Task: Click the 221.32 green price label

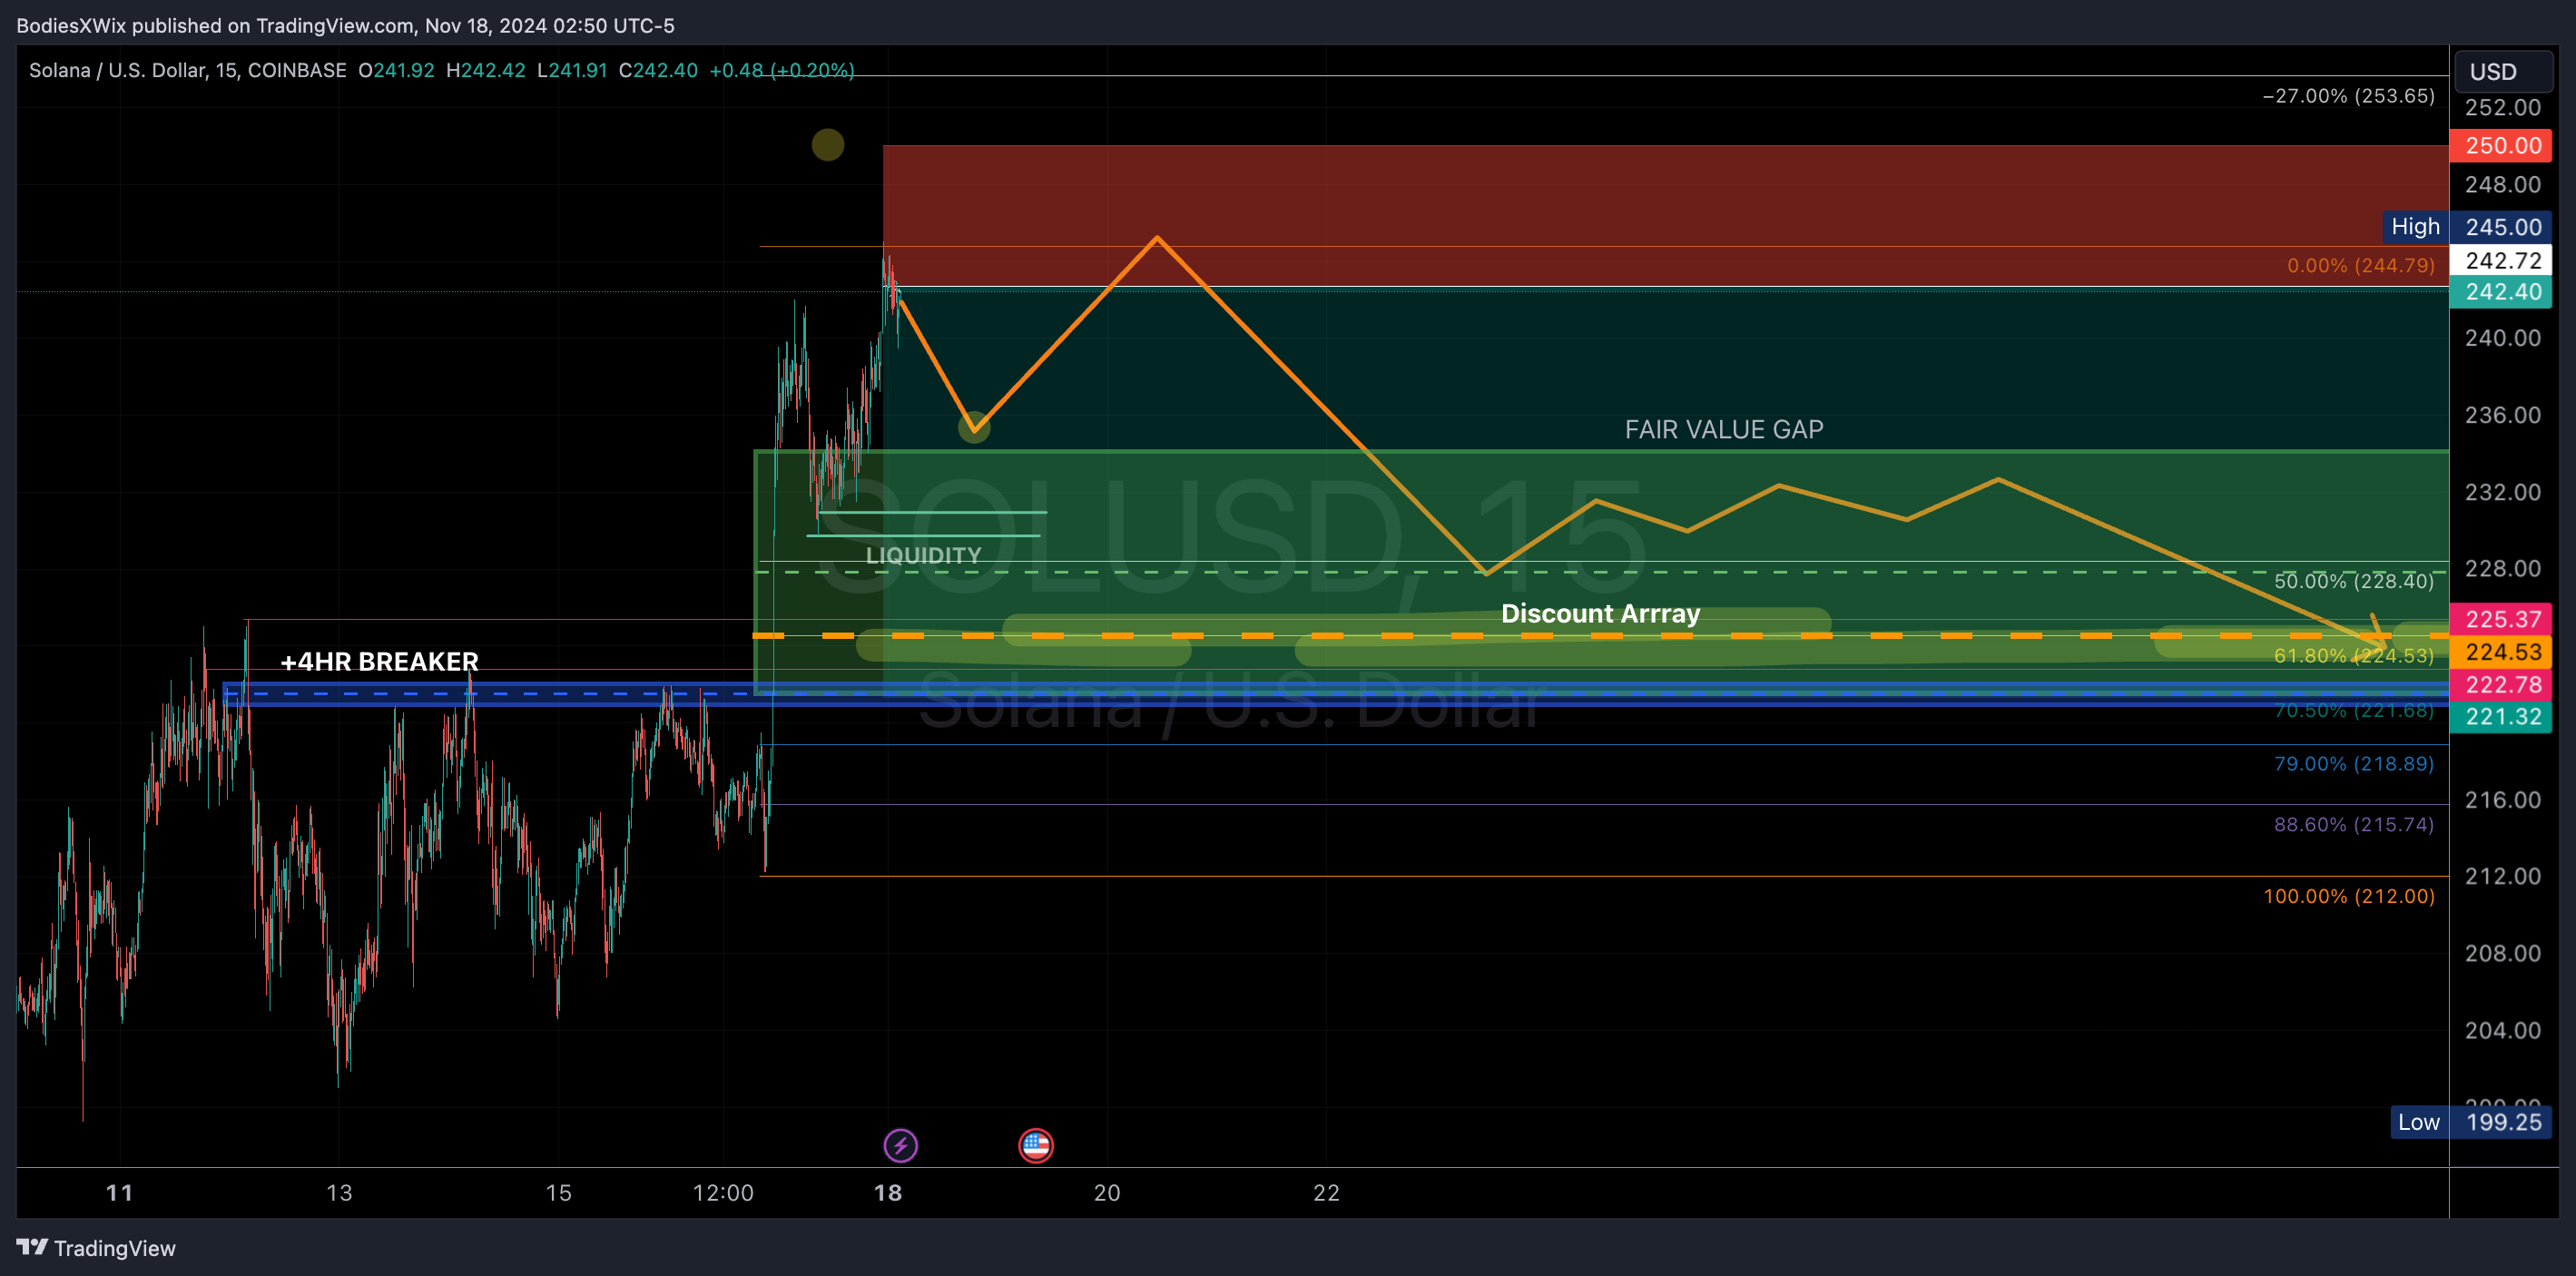Action: pyautogui.click(x=2501, y=716)
